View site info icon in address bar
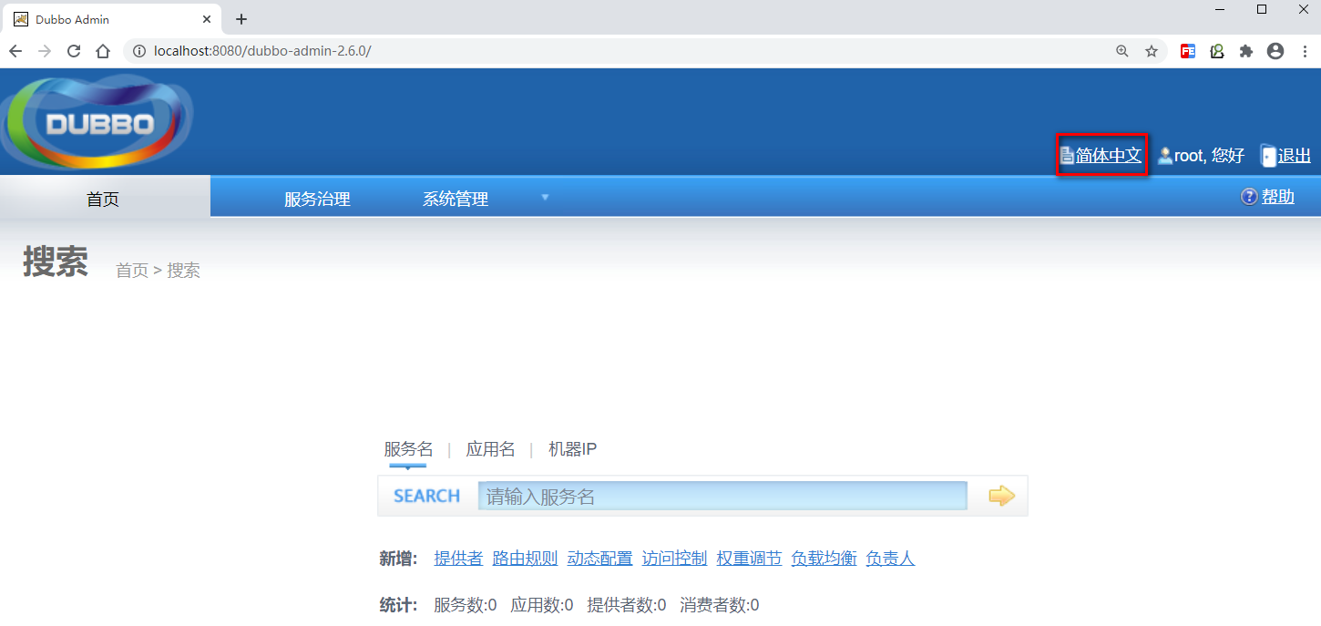The image size is (1321, 626). pyautogui.click(x=139, y=51)
